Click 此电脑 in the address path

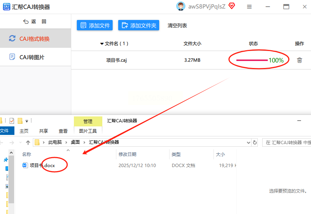55,142
